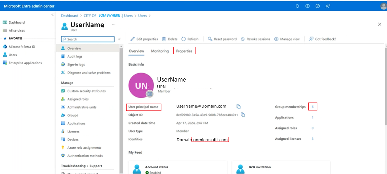
Task: Click the Account status card
Action: (x=178, y=168)
